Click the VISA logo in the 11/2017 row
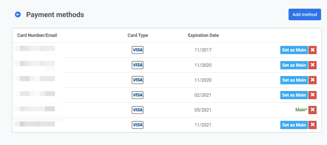The image size is (327, 145). [137, 50]
